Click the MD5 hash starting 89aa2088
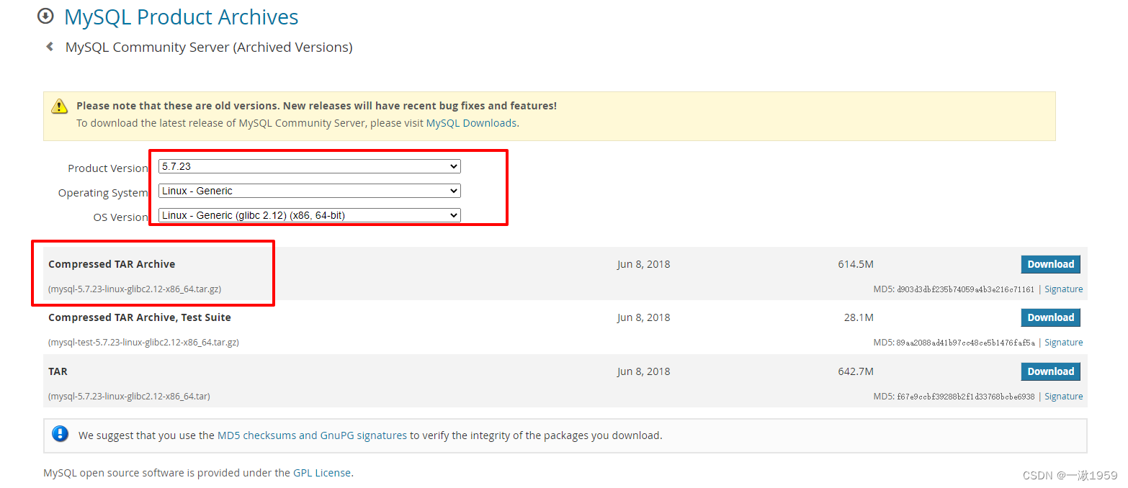The height and width of the screenshot is (488, 1128). [965, 343]
